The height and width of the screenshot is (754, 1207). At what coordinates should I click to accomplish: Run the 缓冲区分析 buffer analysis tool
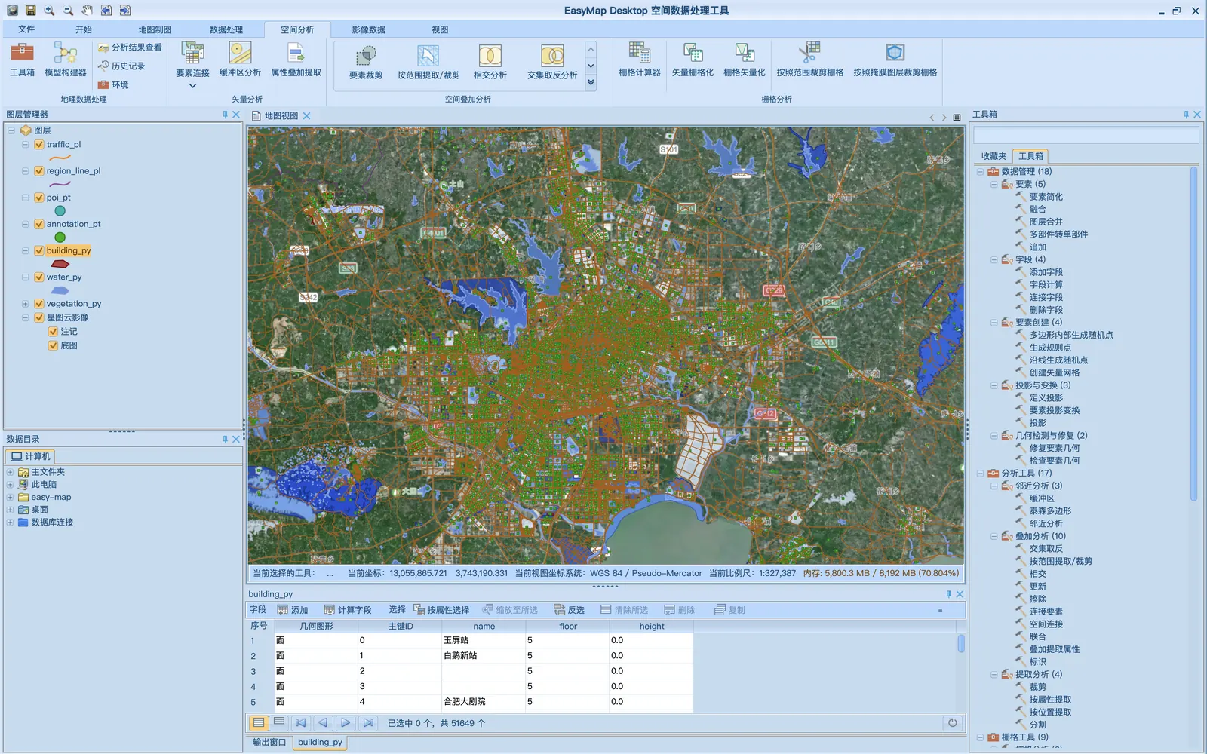[x=240, y=60]
